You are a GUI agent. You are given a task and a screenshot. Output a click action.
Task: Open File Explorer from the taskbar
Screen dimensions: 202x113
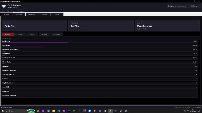tap(54, 111)
